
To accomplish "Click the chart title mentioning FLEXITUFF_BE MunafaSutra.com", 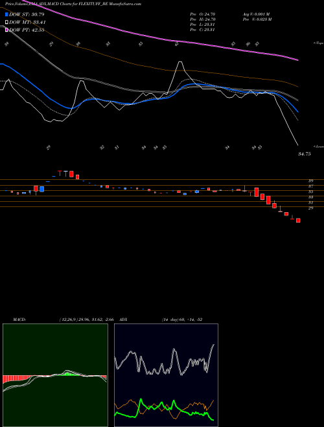I will click(x=73, y=4).
